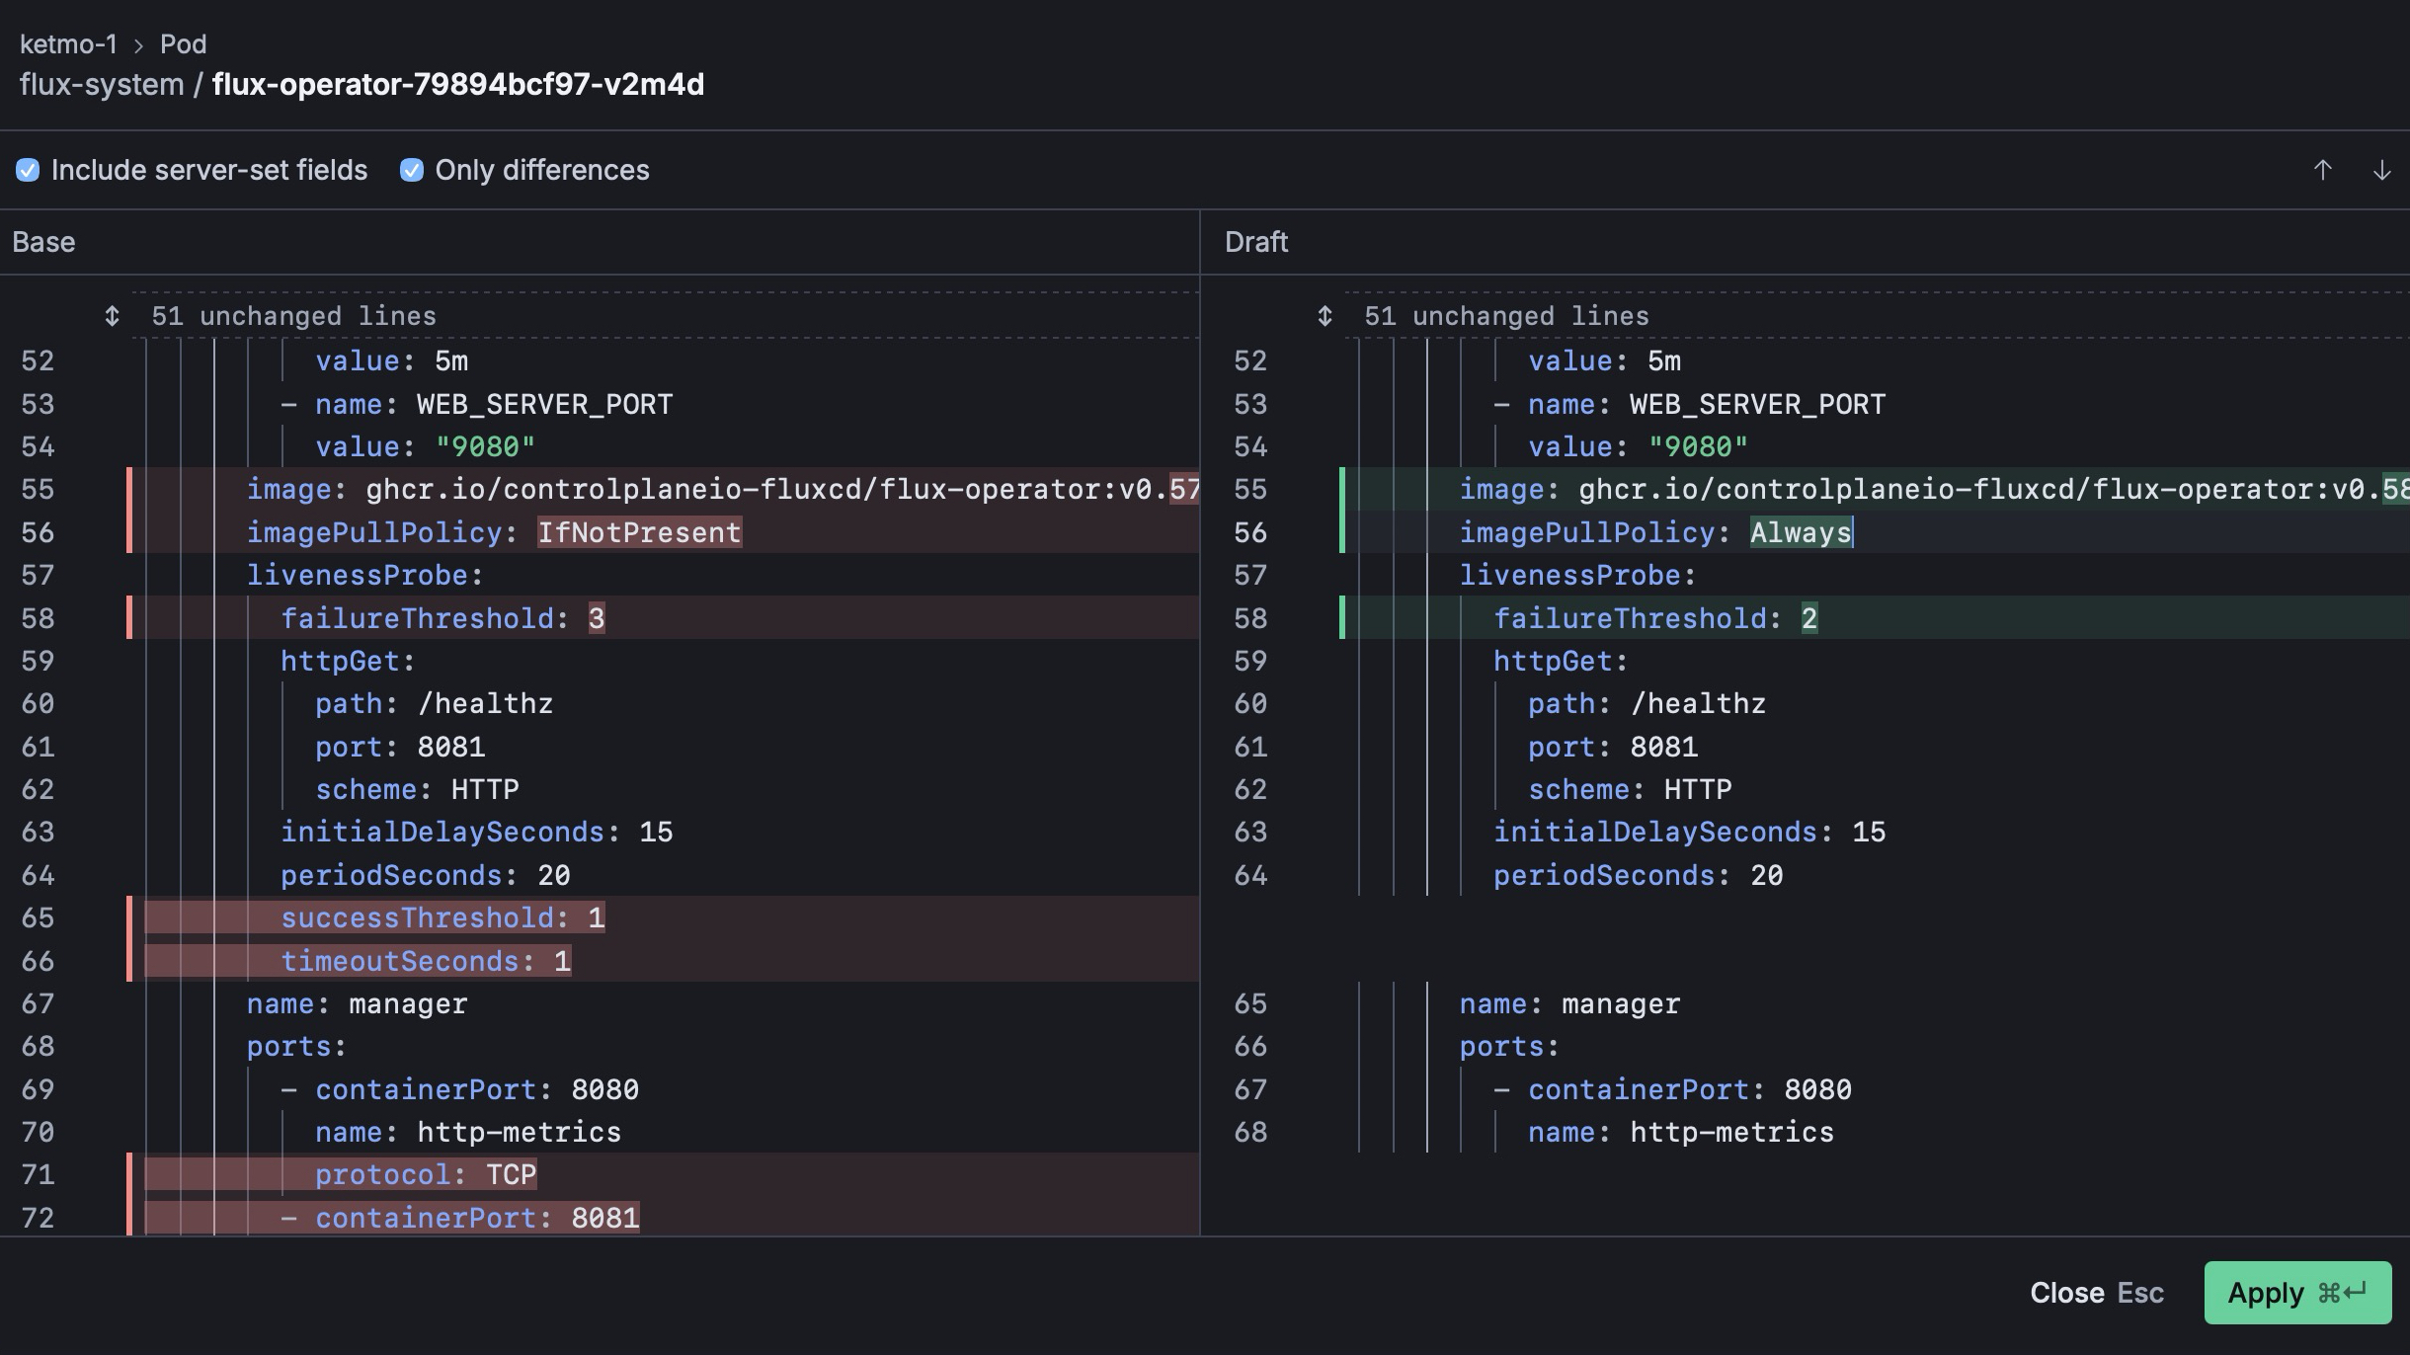Screen dimensions: 2410x1355
Task: Click line number 72 in Base gutter
Action: pos(38,1218)
